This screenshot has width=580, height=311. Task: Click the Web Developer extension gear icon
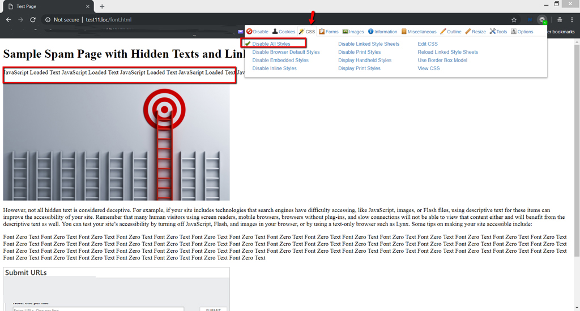tap(542, 20)
